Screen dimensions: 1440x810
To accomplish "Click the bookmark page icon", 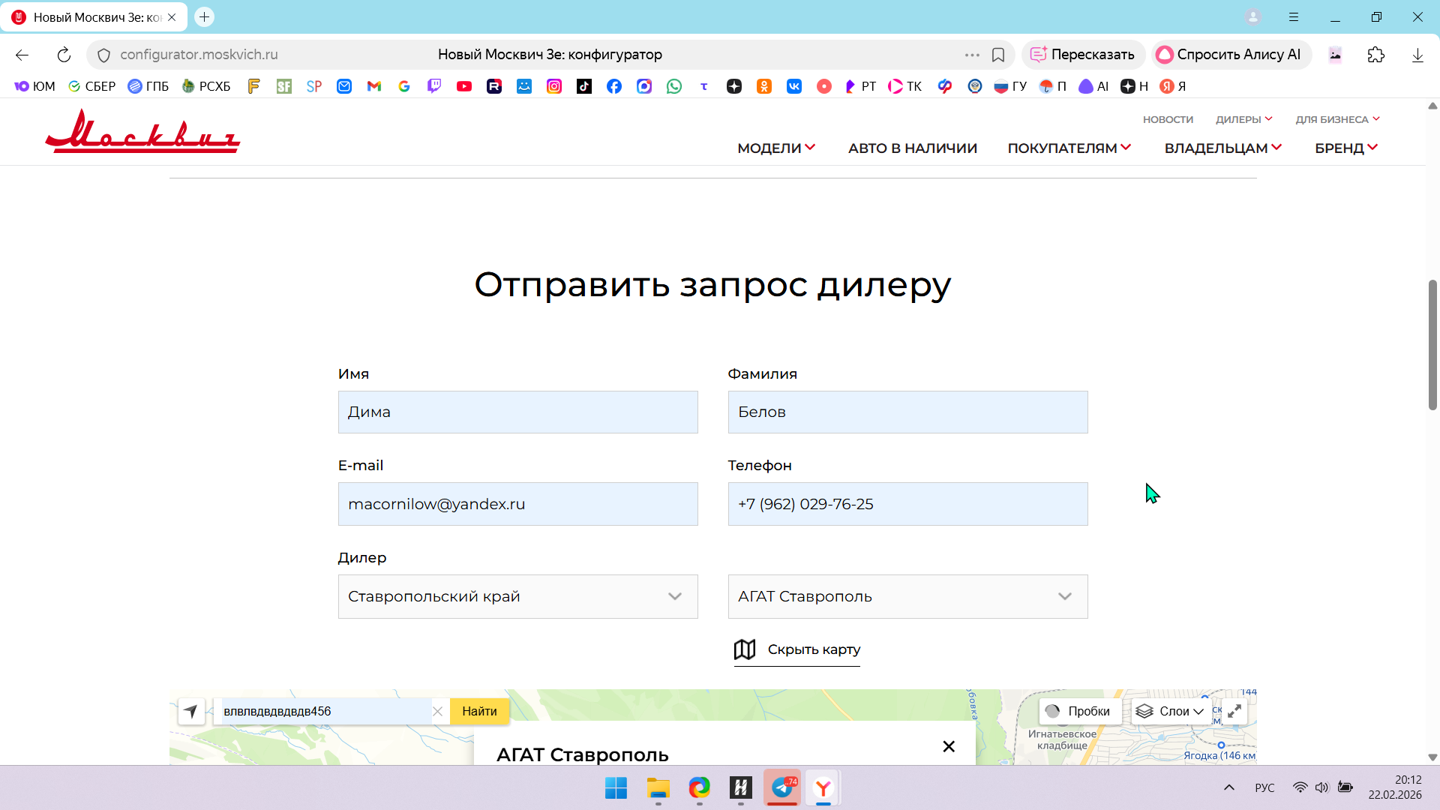I will [998, 55].
